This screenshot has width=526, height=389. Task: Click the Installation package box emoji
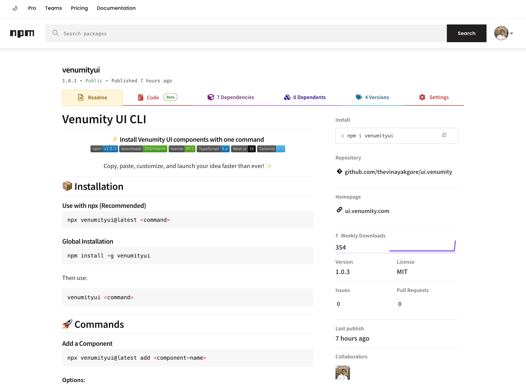click(x=67, y=186)
